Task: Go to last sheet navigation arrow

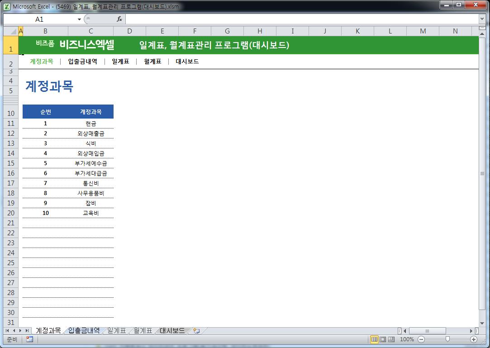Action: tap(27, 330)
